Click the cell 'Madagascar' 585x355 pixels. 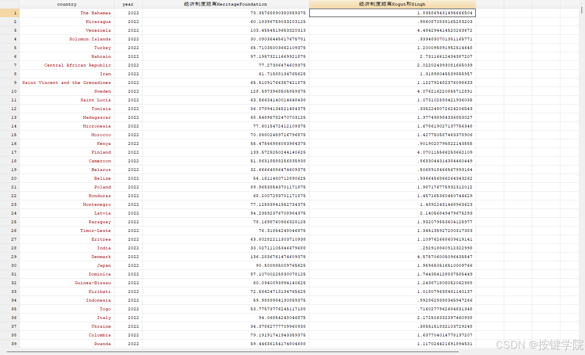(x=67, y=118)
